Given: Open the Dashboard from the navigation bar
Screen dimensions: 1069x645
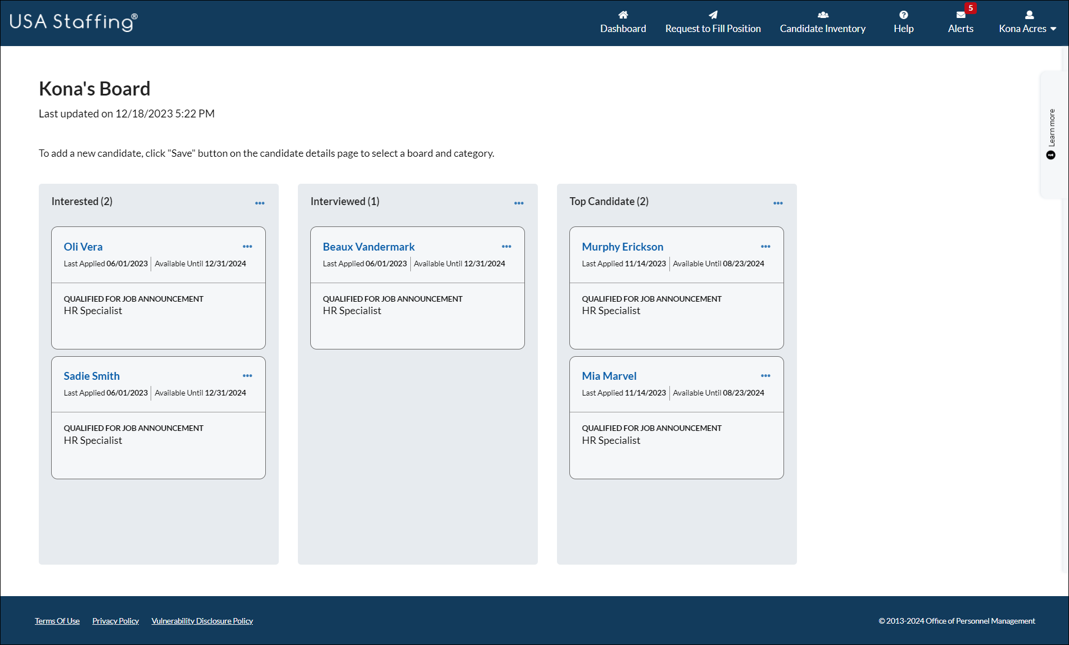Looking at the screenshot, I should tap(623, 22).
